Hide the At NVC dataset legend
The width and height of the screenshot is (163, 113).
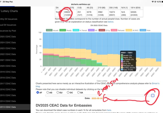pyautogui.click(x=129, y=30)
